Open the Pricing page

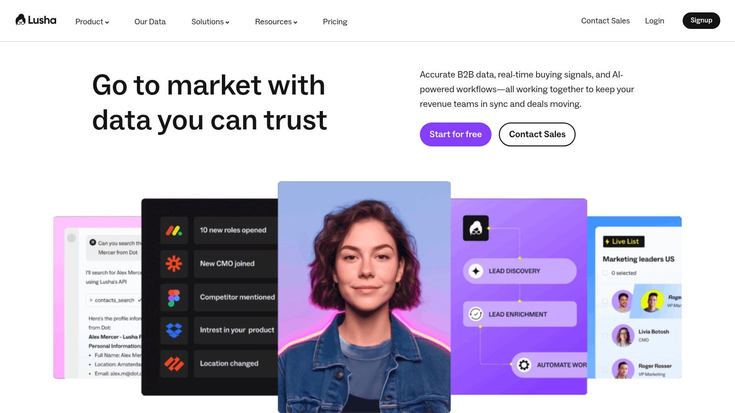pyautogui.click(x=335, y=22)
